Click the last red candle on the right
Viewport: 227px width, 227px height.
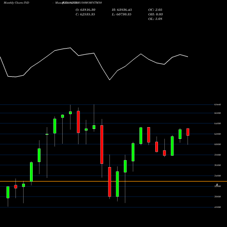tap(188, 132)
